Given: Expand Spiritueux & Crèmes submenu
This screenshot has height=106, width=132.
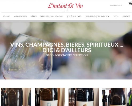Looking at the screenshot, I should (62, 16).
